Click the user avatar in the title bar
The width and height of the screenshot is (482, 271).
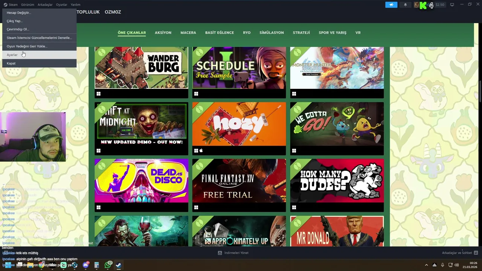[416, 5]
